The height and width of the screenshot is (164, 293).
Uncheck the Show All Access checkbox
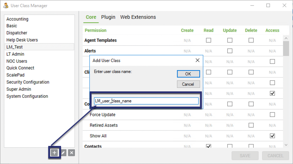point(272,136)
